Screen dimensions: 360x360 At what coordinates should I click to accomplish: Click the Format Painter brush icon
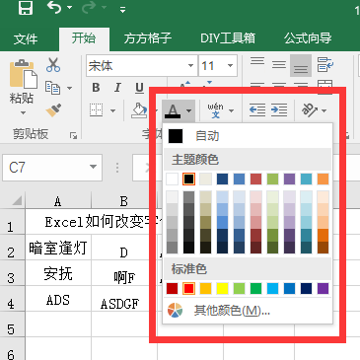[53, 110]
